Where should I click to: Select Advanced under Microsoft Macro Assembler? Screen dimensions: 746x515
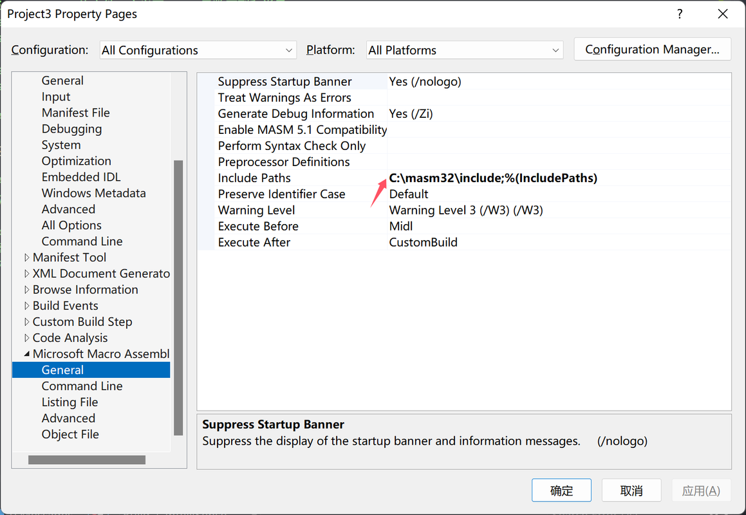[68, 418]
